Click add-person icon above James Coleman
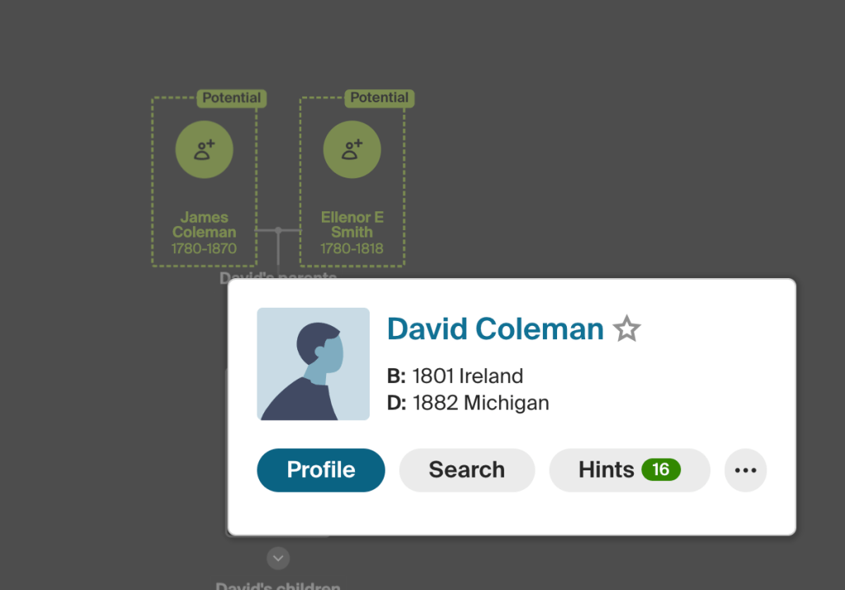The image size is (845, 590). 204,149
